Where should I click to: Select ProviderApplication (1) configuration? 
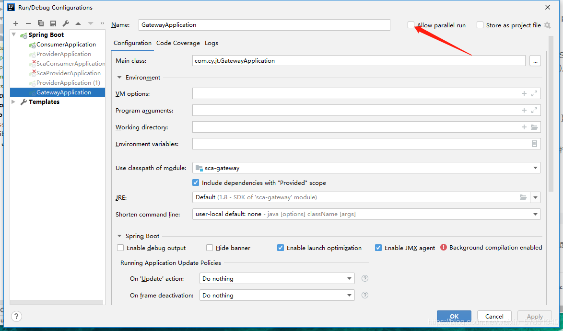68,83
